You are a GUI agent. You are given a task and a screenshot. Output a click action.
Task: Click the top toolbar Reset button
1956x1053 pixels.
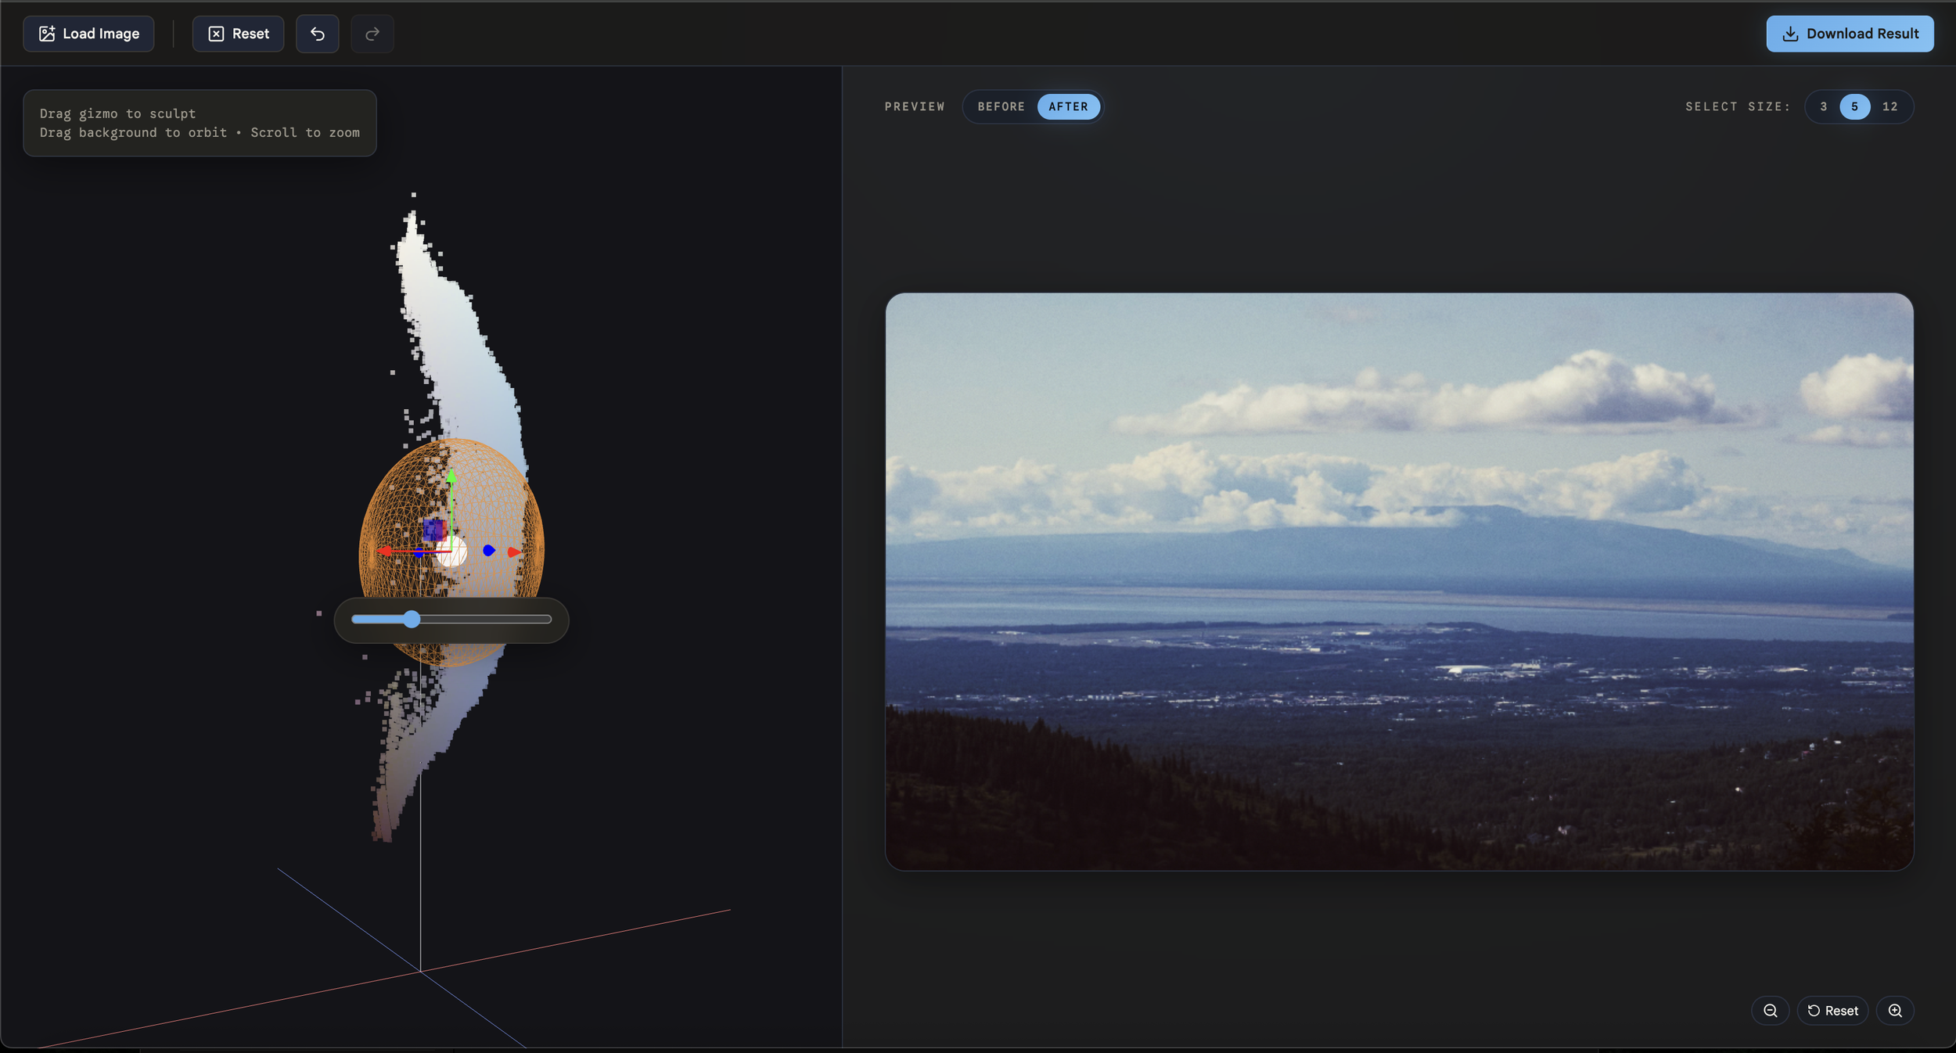[238, 34]
